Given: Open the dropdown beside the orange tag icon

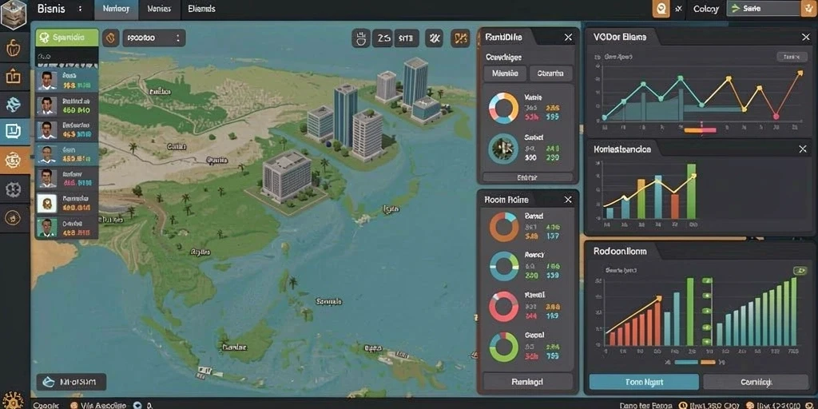Looking at the screenshot, I should (x=154, y=38).
